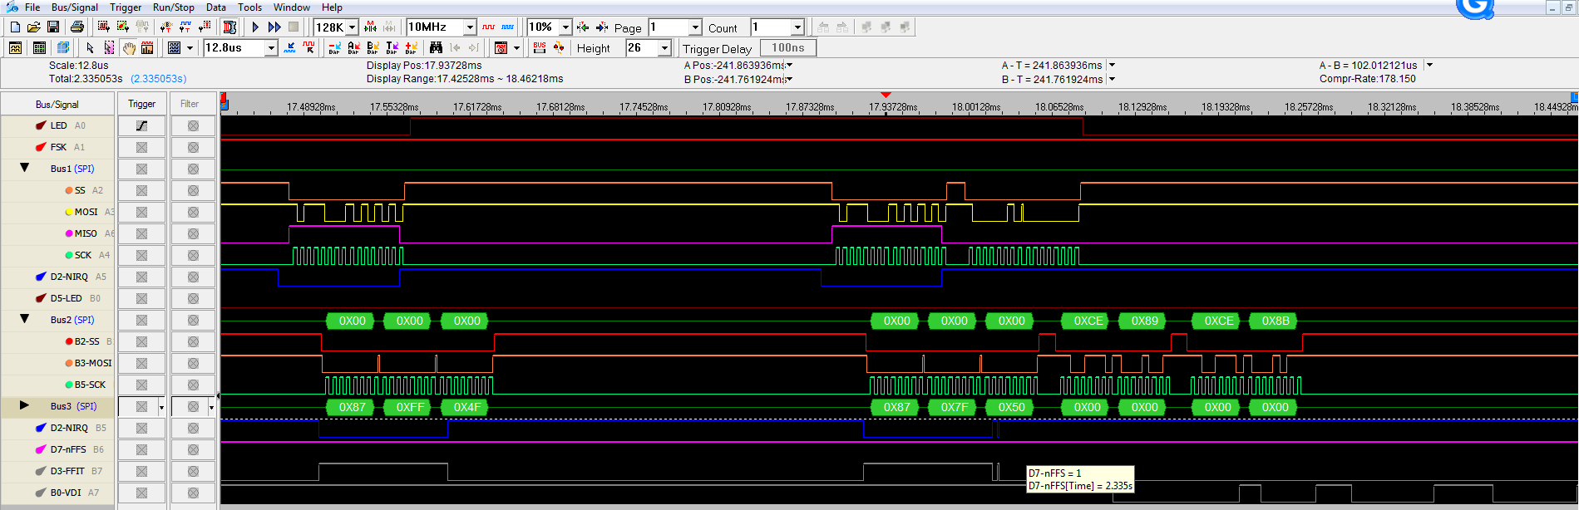Click the red waveform cursor icon

tap(308, 48)
